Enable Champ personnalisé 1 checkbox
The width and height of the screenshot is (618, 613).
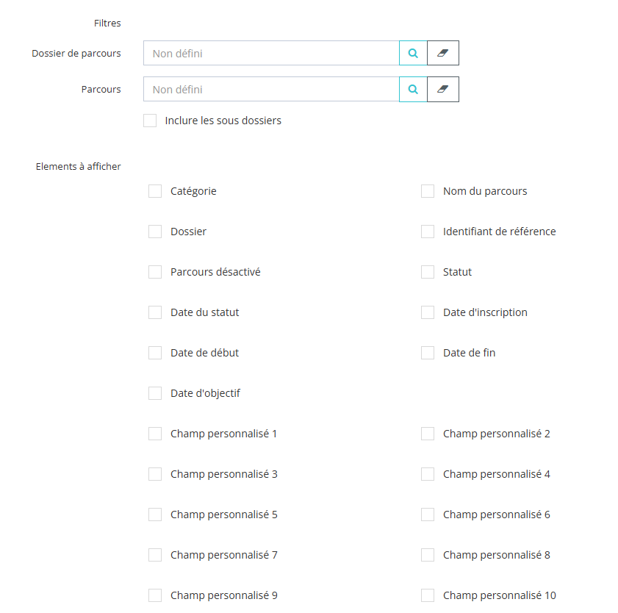coord(155,434)
